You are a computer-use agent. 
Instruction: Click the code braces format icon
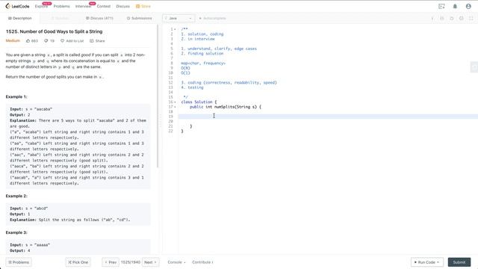(441, 19)
